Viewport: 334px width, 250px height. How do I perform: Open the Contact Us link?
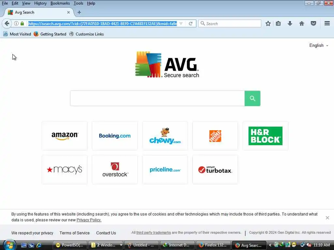(106, 233)
